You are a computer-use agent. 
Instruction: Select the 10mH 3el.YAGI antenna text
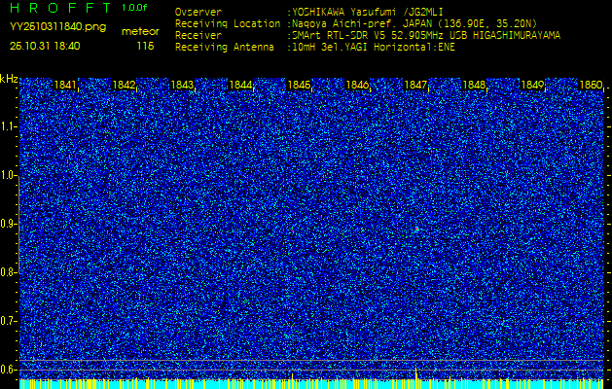(x=371, y=48)
